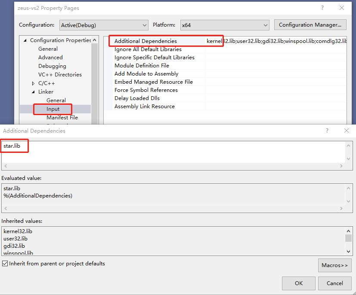Click the help question mark in Property Pages title bar
This screenshot has height=295, width=356.
(322, 8)
